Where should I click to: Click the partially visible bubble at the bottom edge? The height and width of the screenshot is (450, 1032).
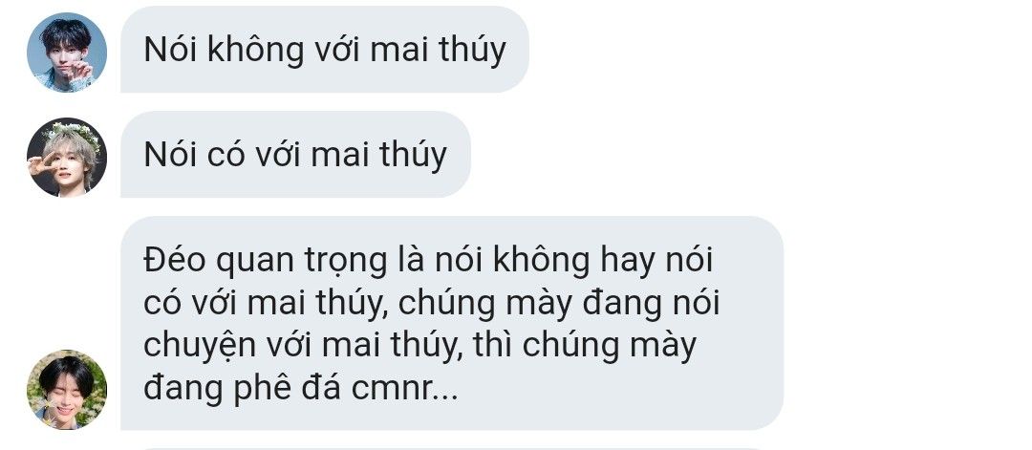click(451, 448)
